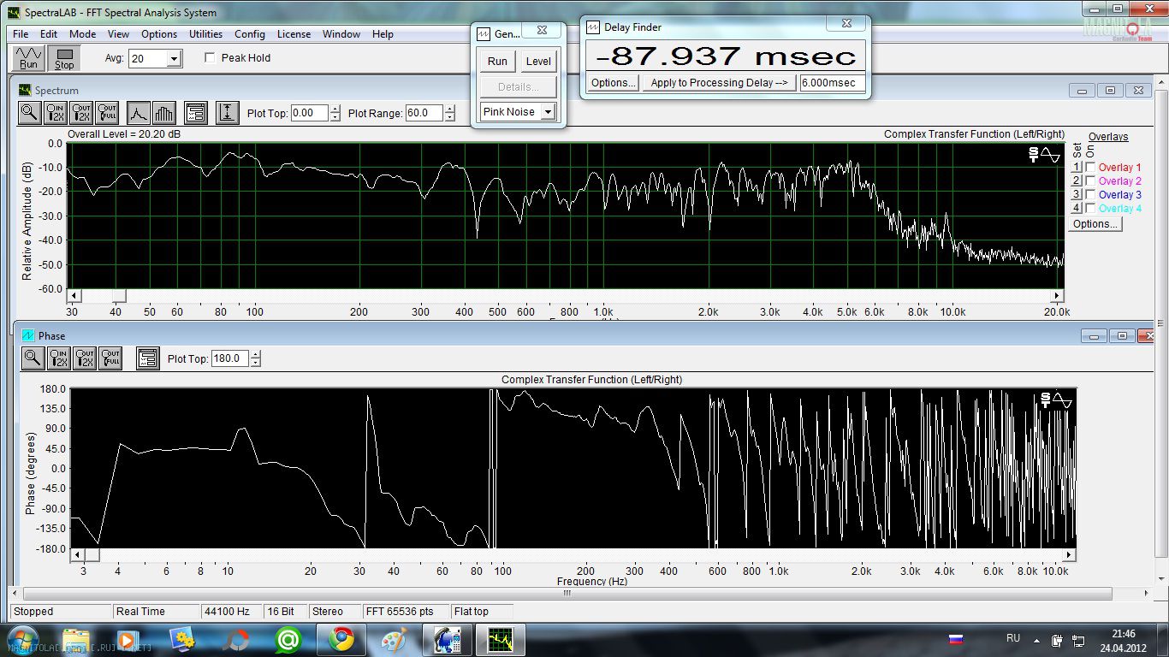Viewport: 1169px width, 657px height.
Task: Click overlay Set button 2
Action: [1077, 181]
